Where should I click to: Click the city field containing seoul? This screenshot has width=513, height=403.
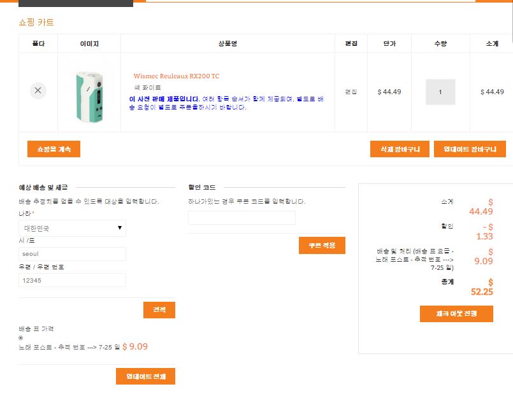pyautogui.click(x=72, y=254)
